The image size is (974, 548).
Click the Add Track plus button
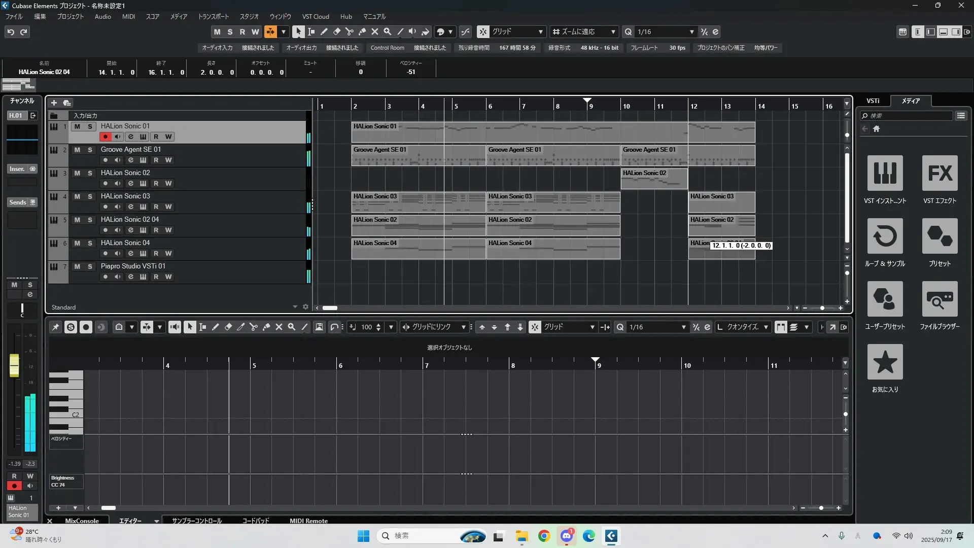pyautogui.click(x=54, y=103)
